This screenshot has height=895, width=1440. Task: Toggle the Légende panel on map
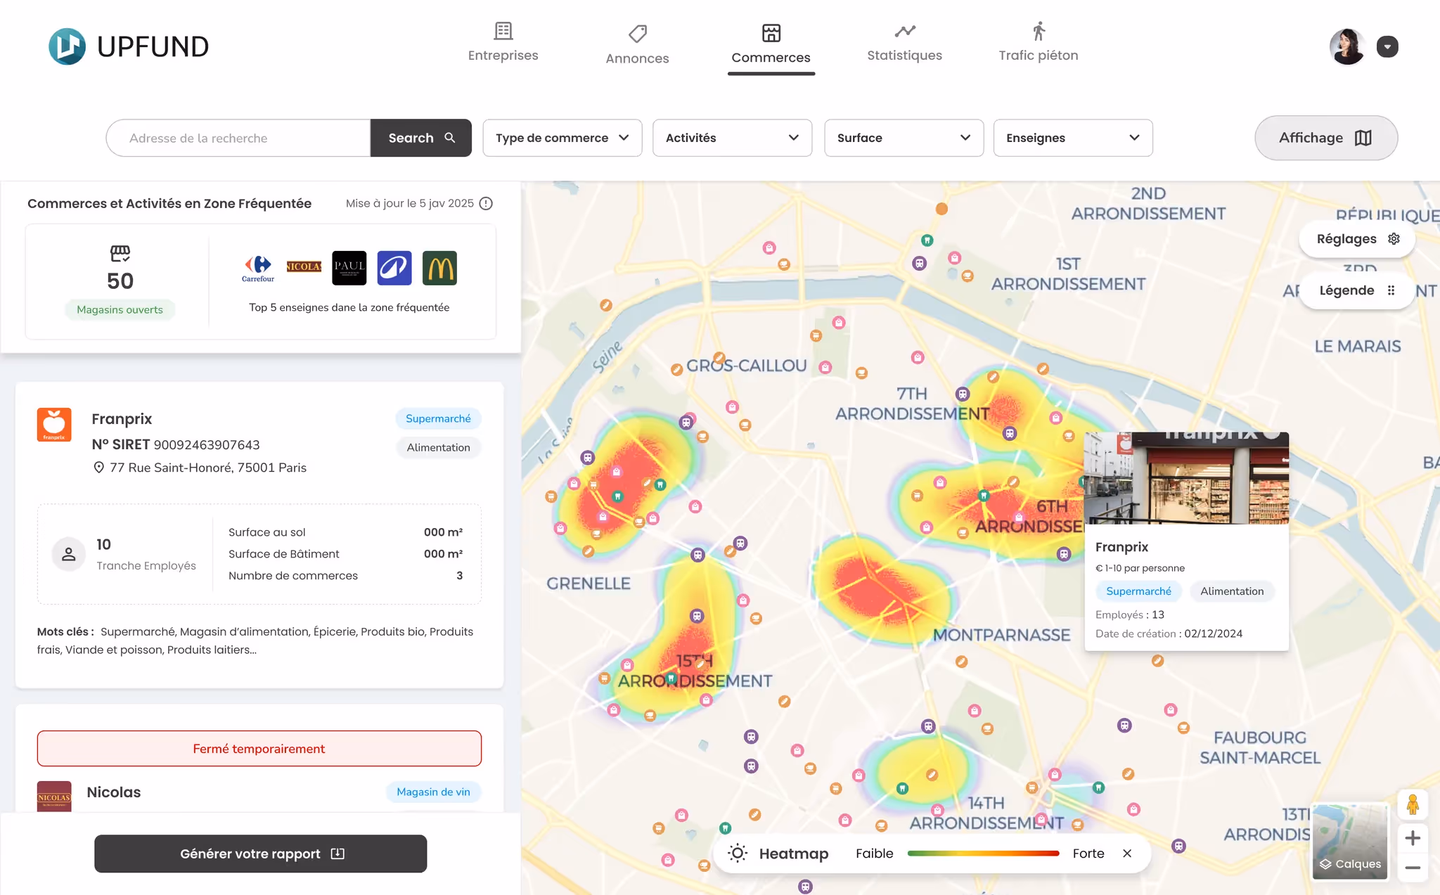[x=1357, y=290]
